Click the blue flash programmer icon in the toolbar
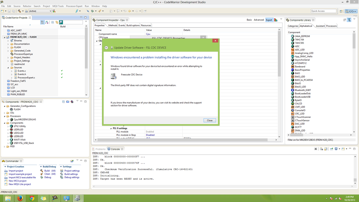Screen dimensions: 359x202 point(77,11)
